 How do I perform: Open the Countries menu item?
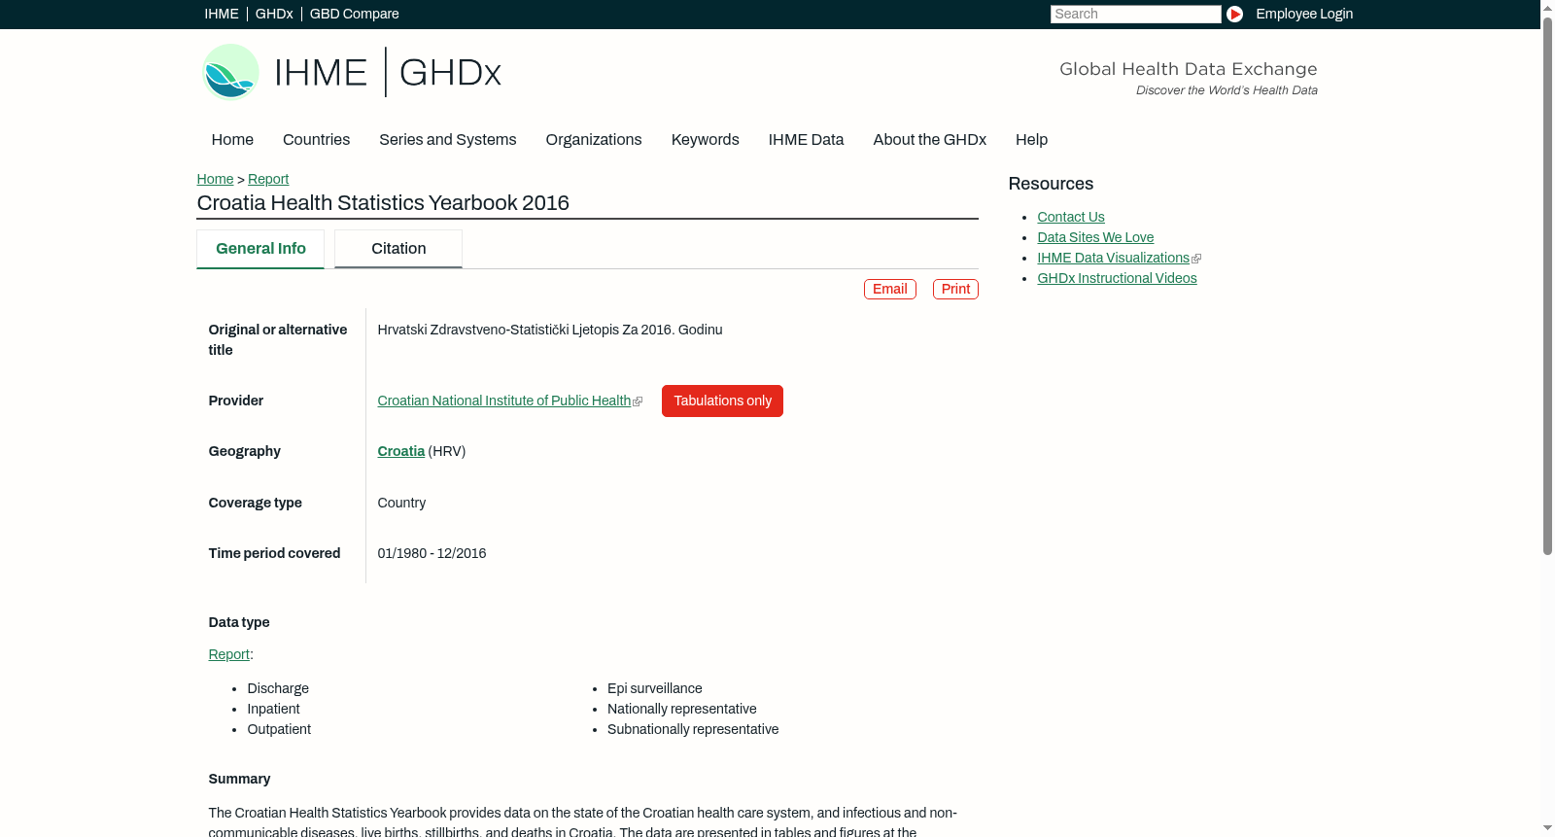pos(316,139)
